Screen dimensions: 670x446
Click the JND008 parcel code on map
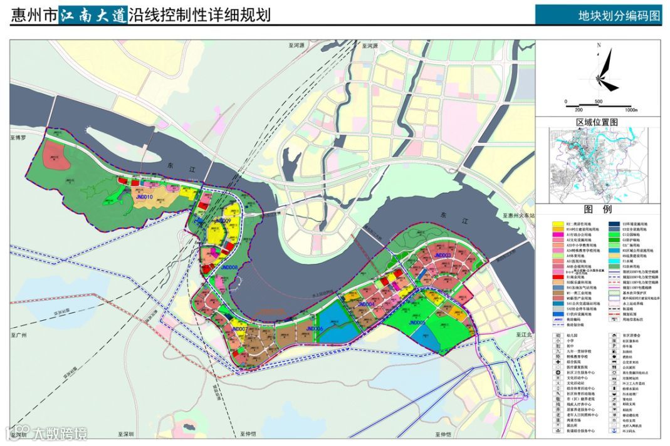coord(229,267)
